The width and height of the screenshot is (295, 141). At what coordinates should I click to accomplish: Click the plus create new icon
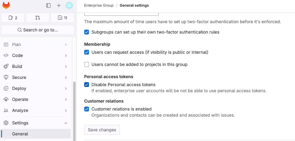[x=59, y=5]
